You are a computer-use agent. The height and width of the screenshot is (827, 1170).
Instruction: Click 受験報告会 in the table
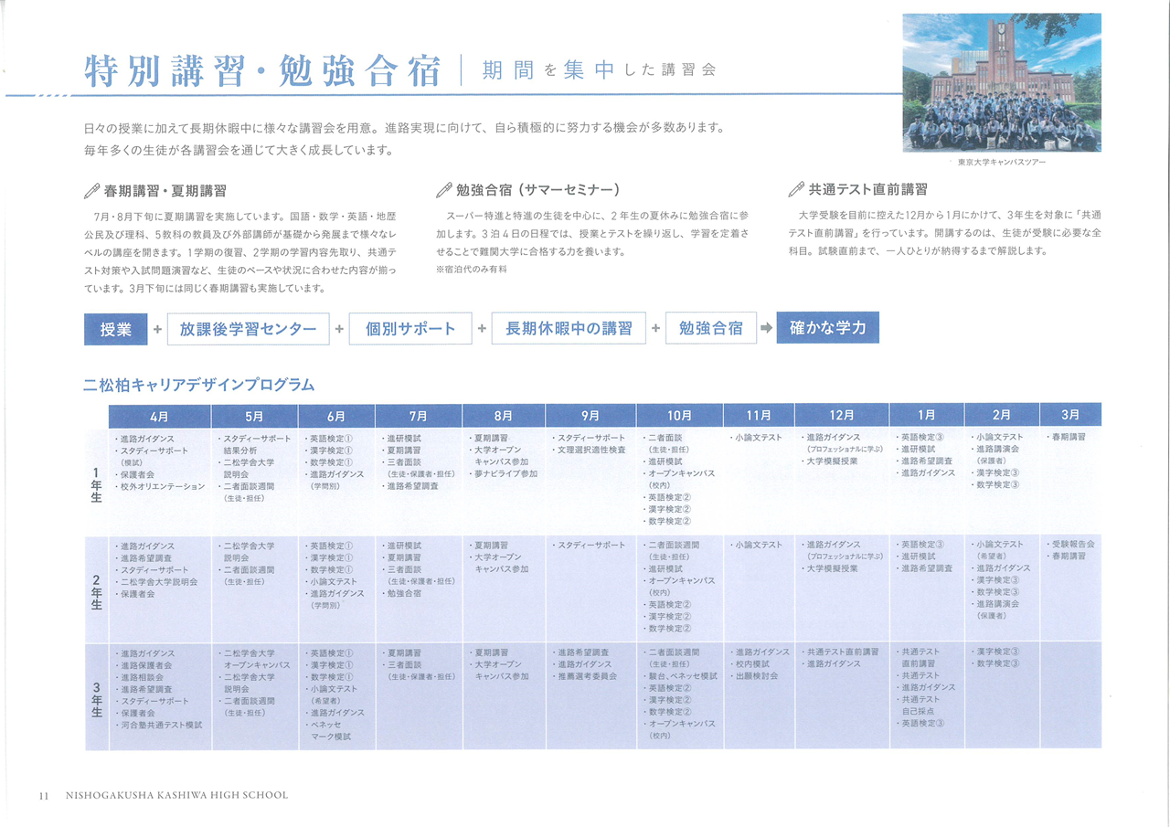click(x=1072, y=545)
